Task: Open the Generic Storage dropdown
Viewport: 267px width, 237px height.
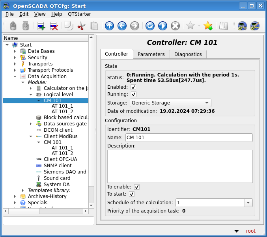Action: (170, 103)
